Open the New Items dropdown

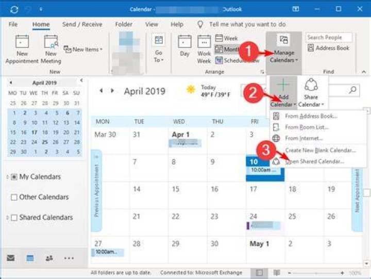(x=83, y=50)
